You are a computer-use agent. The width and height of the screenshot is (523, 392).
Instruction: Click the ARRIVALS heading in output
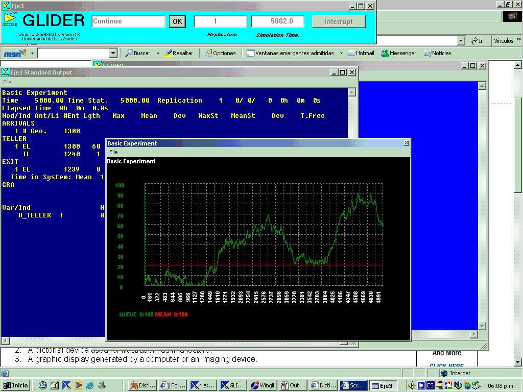[x=18, y=124]
